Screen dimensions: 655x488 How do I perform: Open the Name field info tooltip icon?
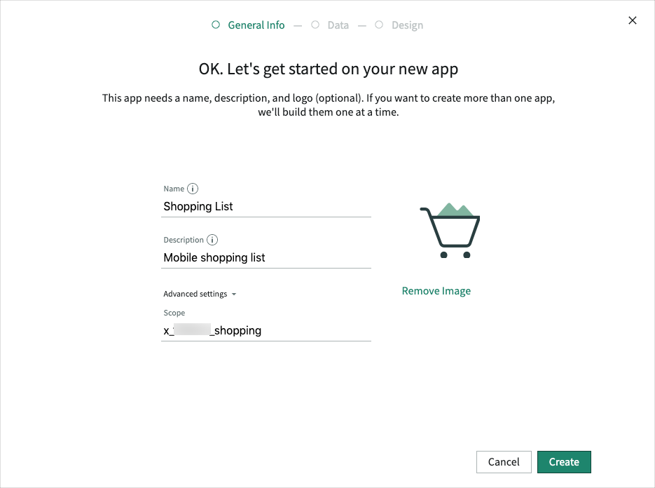[193, 188]
